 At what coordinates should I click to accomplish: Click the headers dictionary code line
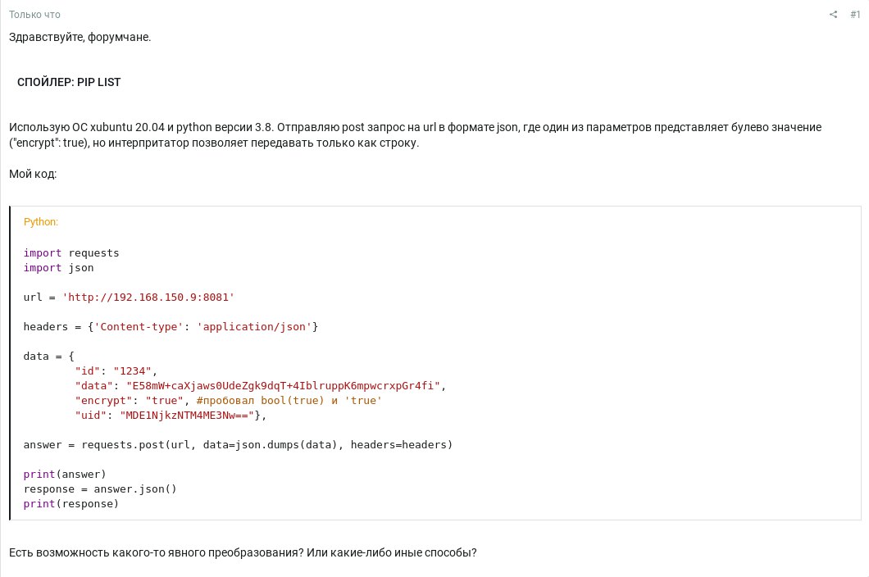(171, 326)
